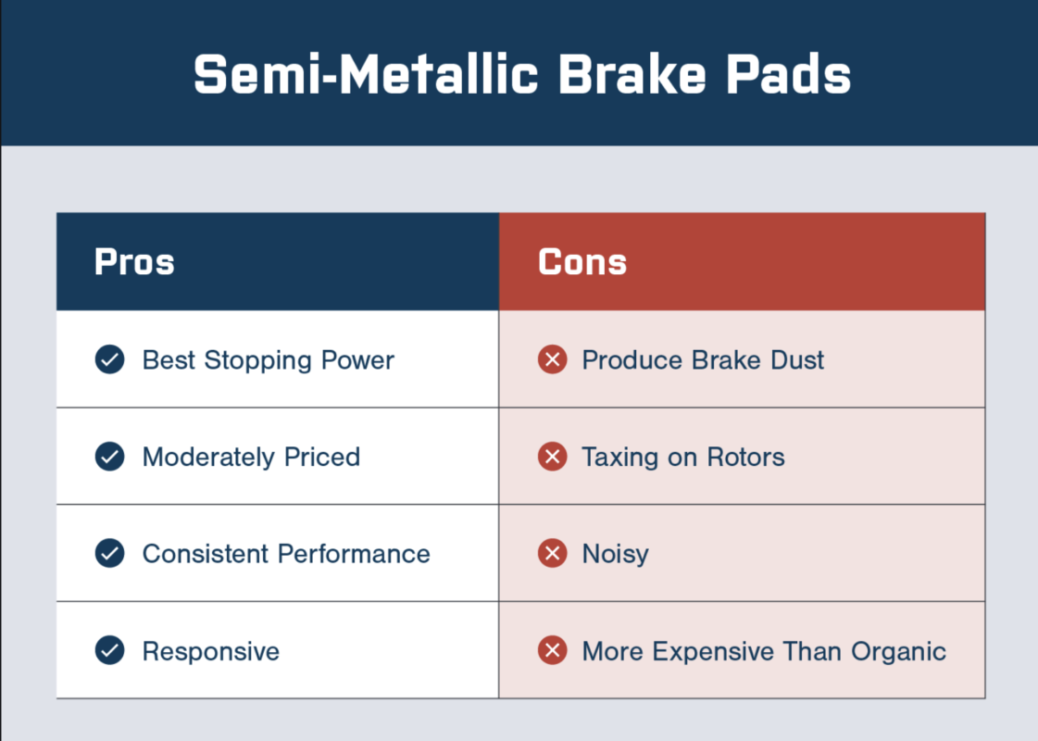1038x741 pixels.
Task: Click the Semi-Metallic Brake Pads title
Action: [x=522, y=74]
